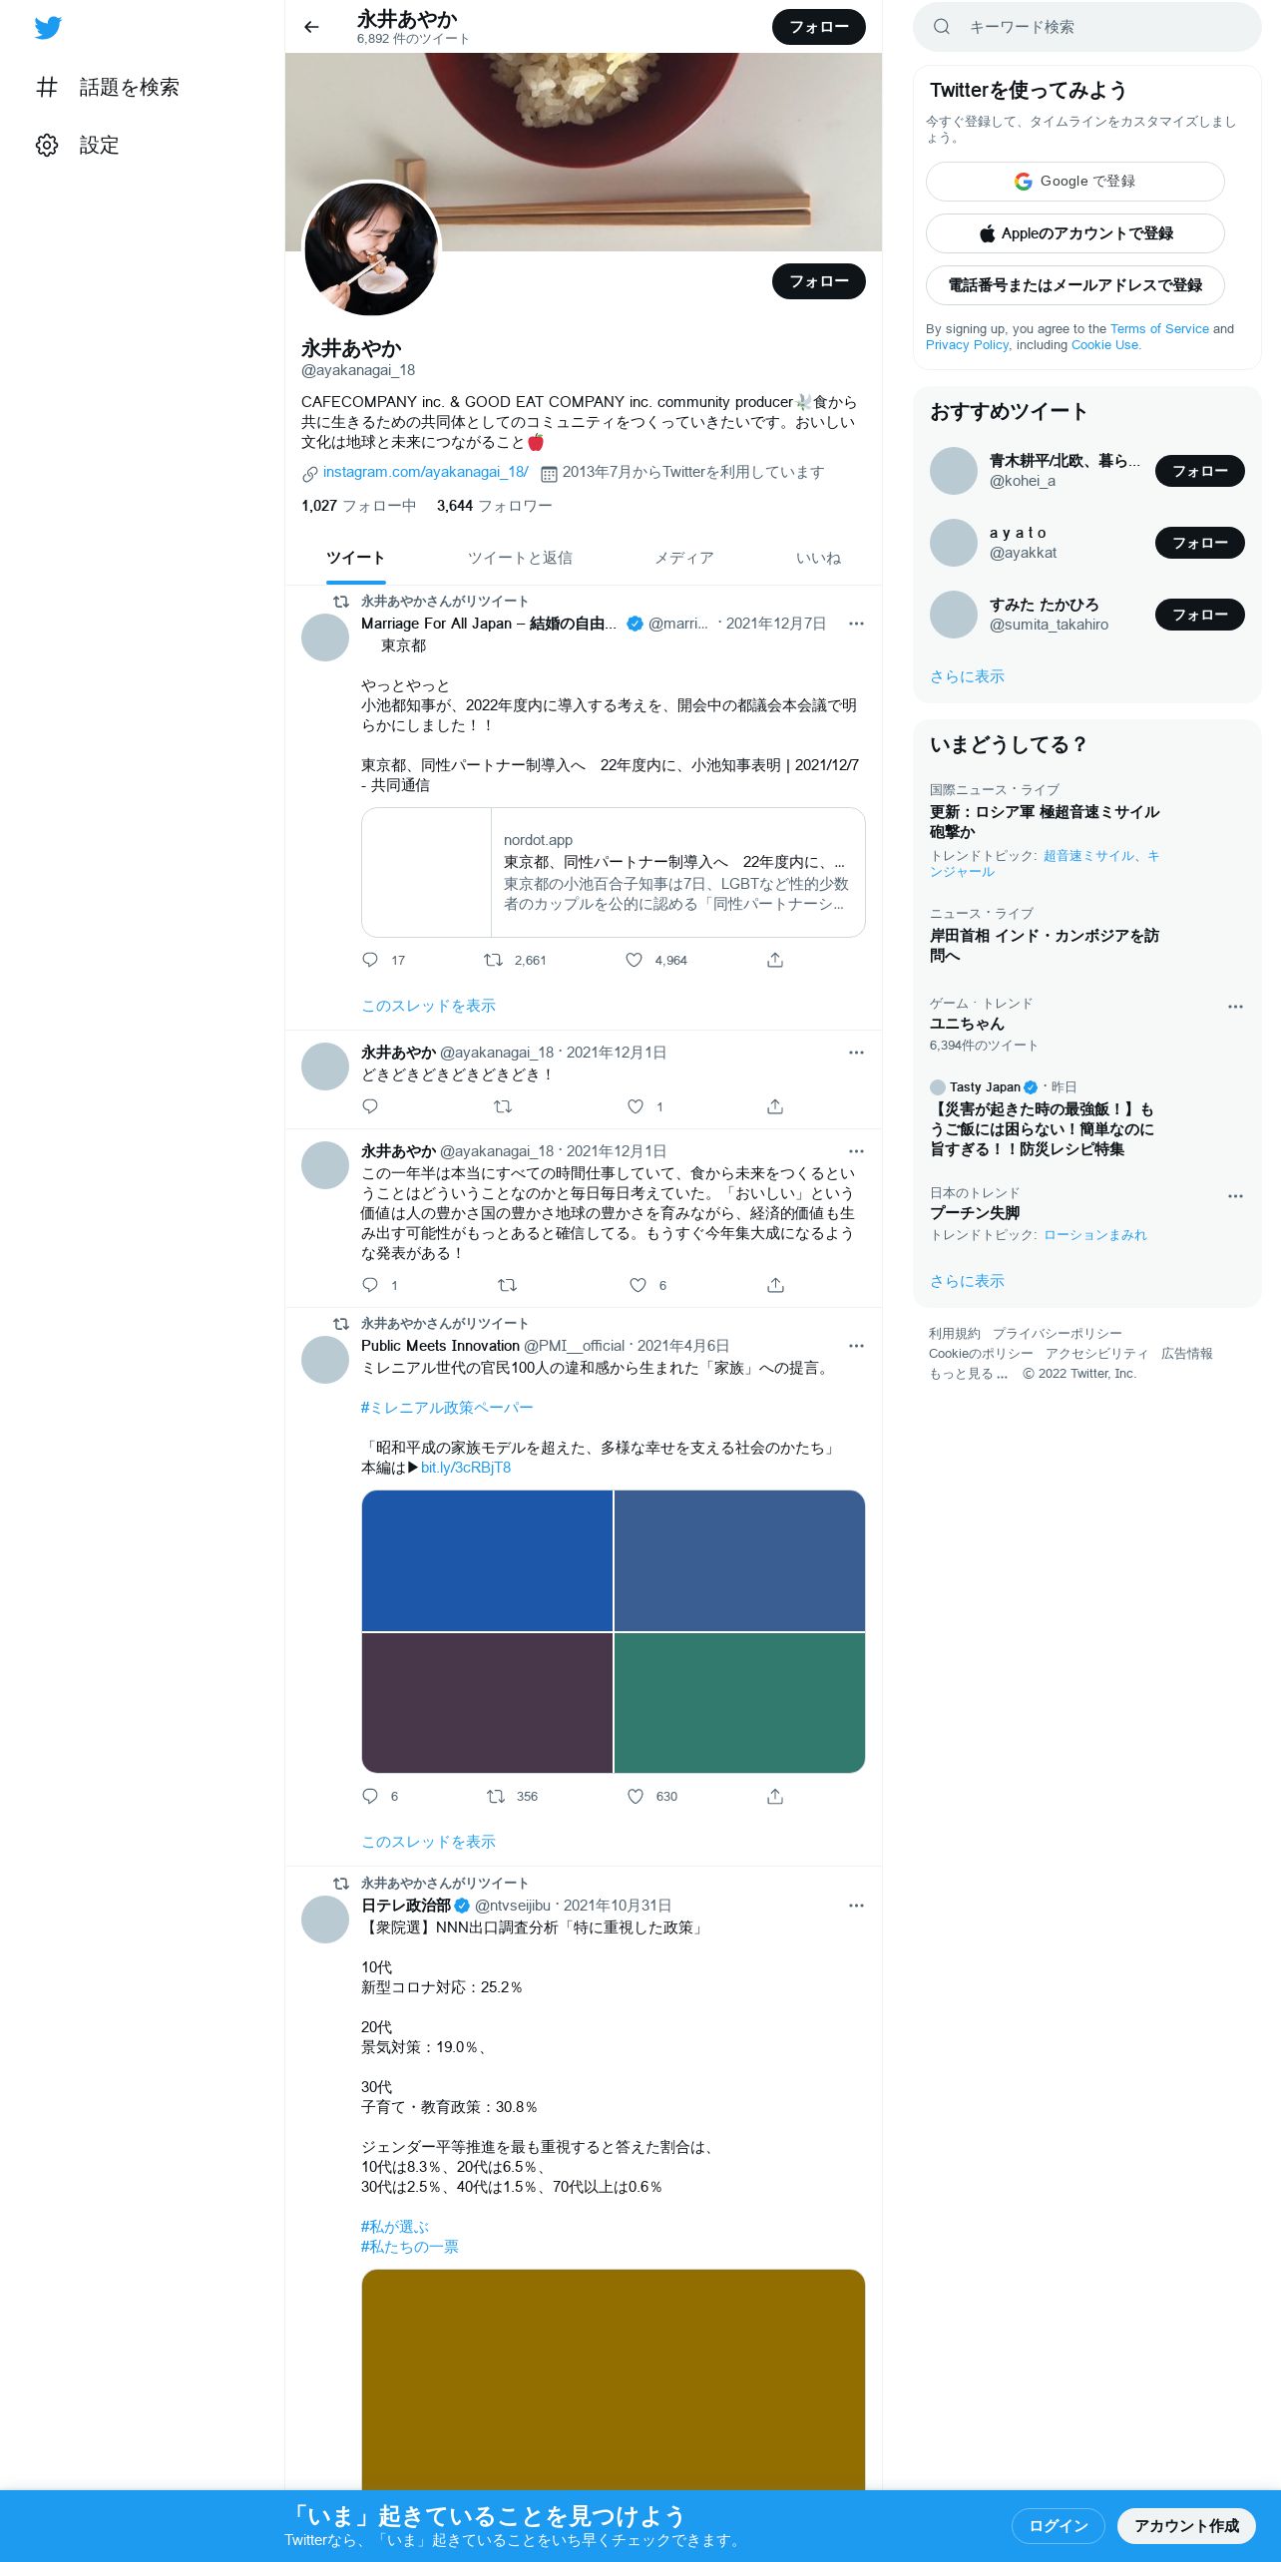Image resolution: width=1281 pixels, height=2562 pixels.
Task: Sign up with 電話番号またはメールアドレスで登録
Action: click(1075, 285)
